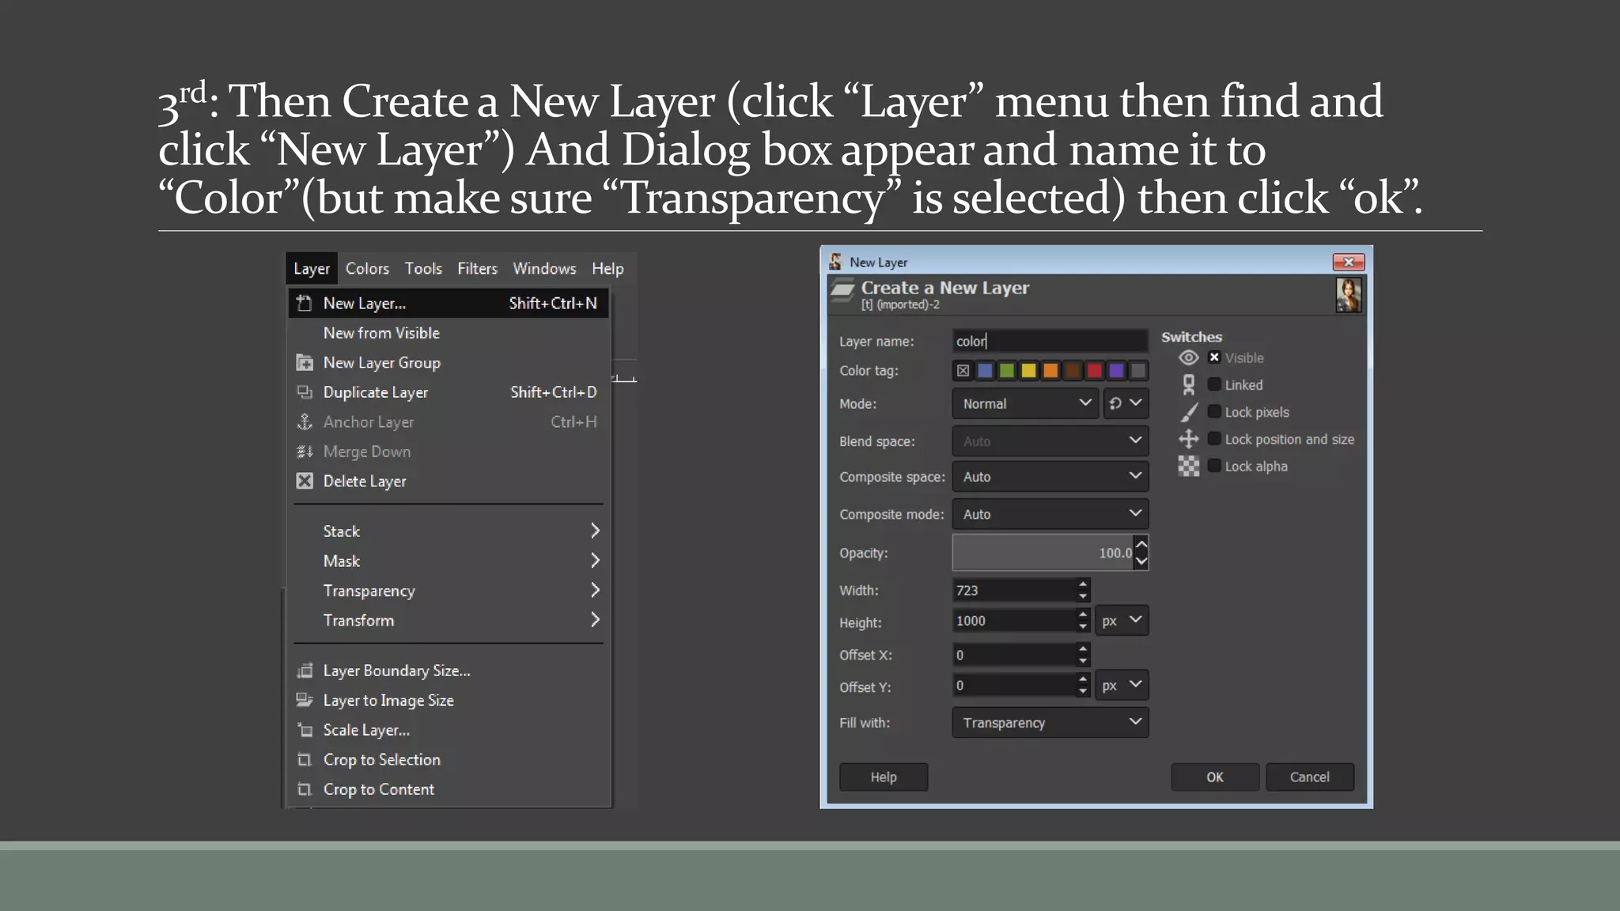The height and width of the screenshot is (911, 1620).
Task: Select the violet color tag swatch
Action: (x=1116, y=370)
